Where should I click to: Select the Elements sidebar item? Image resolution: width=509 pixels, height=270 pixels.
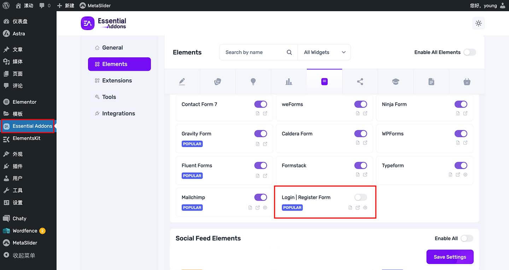pos(119,64)
